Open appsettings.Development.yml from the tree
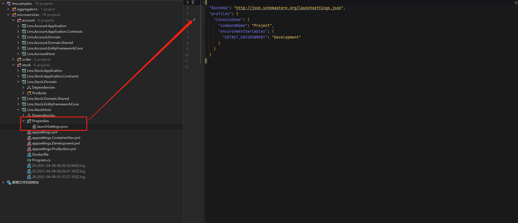The image size is (518, 223). coord(56,143)
